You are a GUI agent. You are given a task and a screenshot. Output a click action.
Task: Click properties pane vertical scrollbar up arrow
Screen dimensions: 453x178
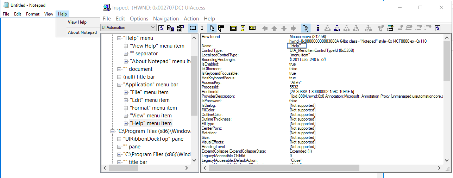447,37
